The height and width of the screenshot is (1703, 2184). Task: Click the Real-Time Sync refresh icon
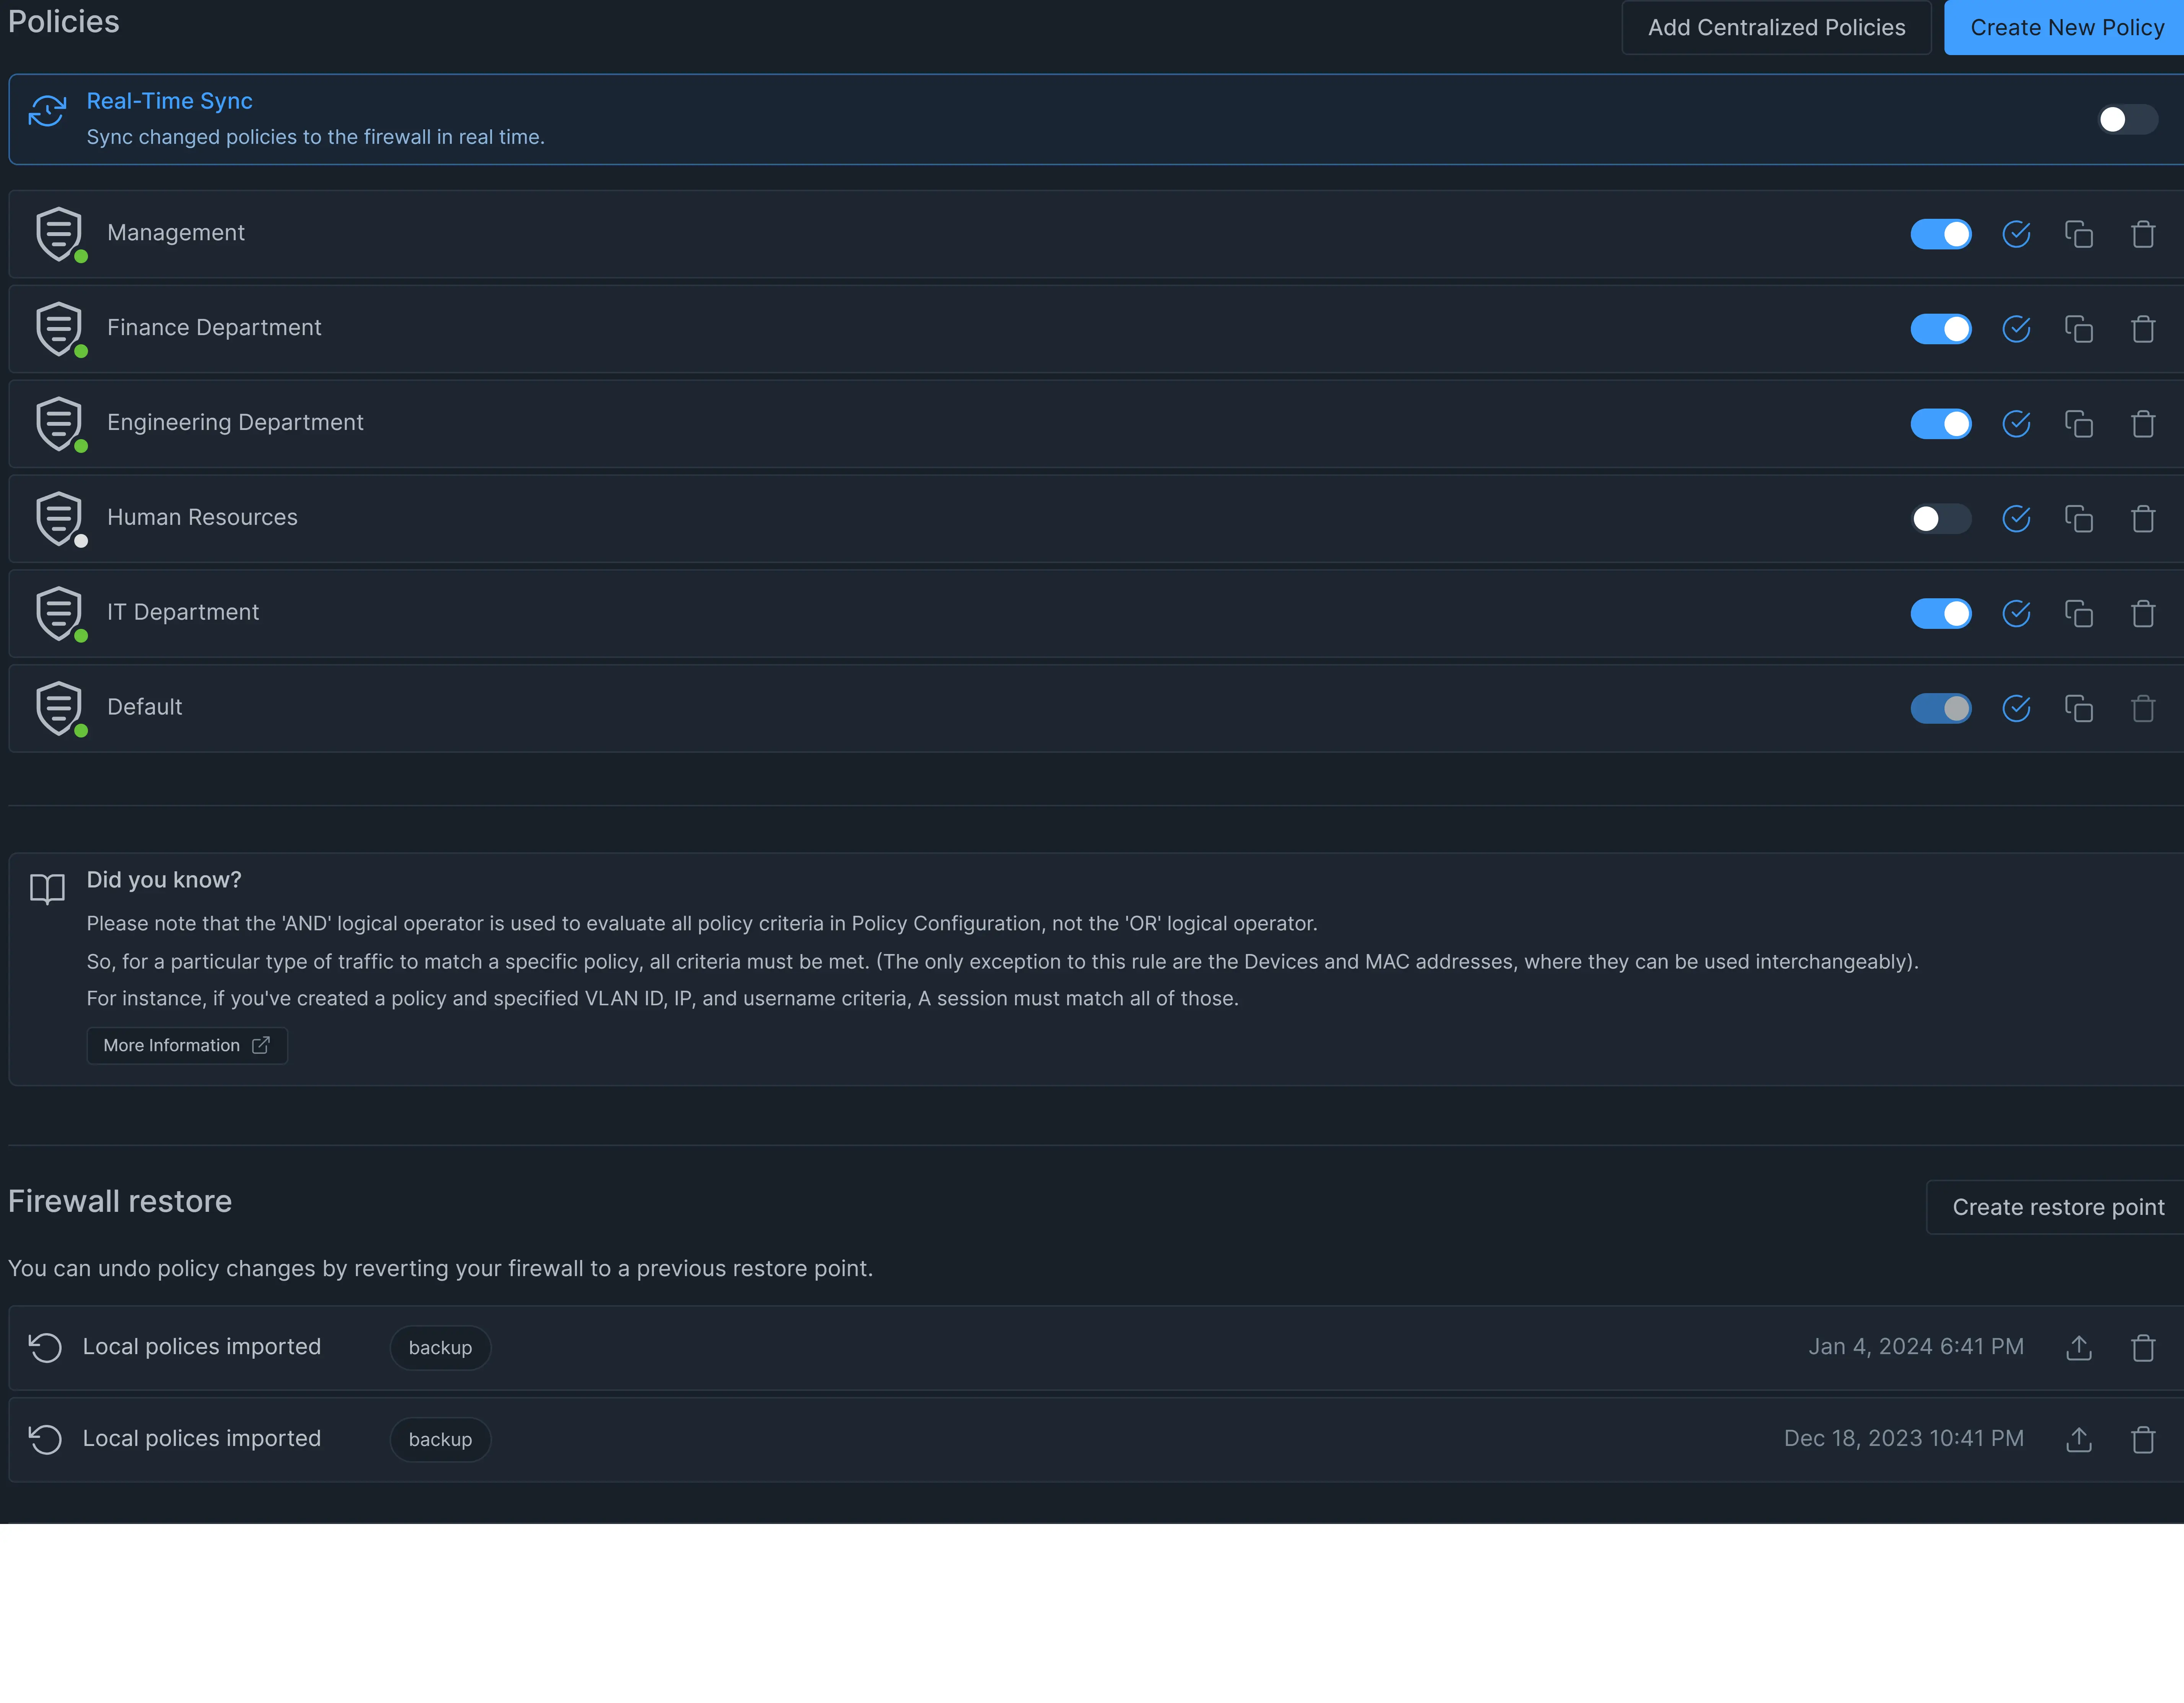[47, 110]
